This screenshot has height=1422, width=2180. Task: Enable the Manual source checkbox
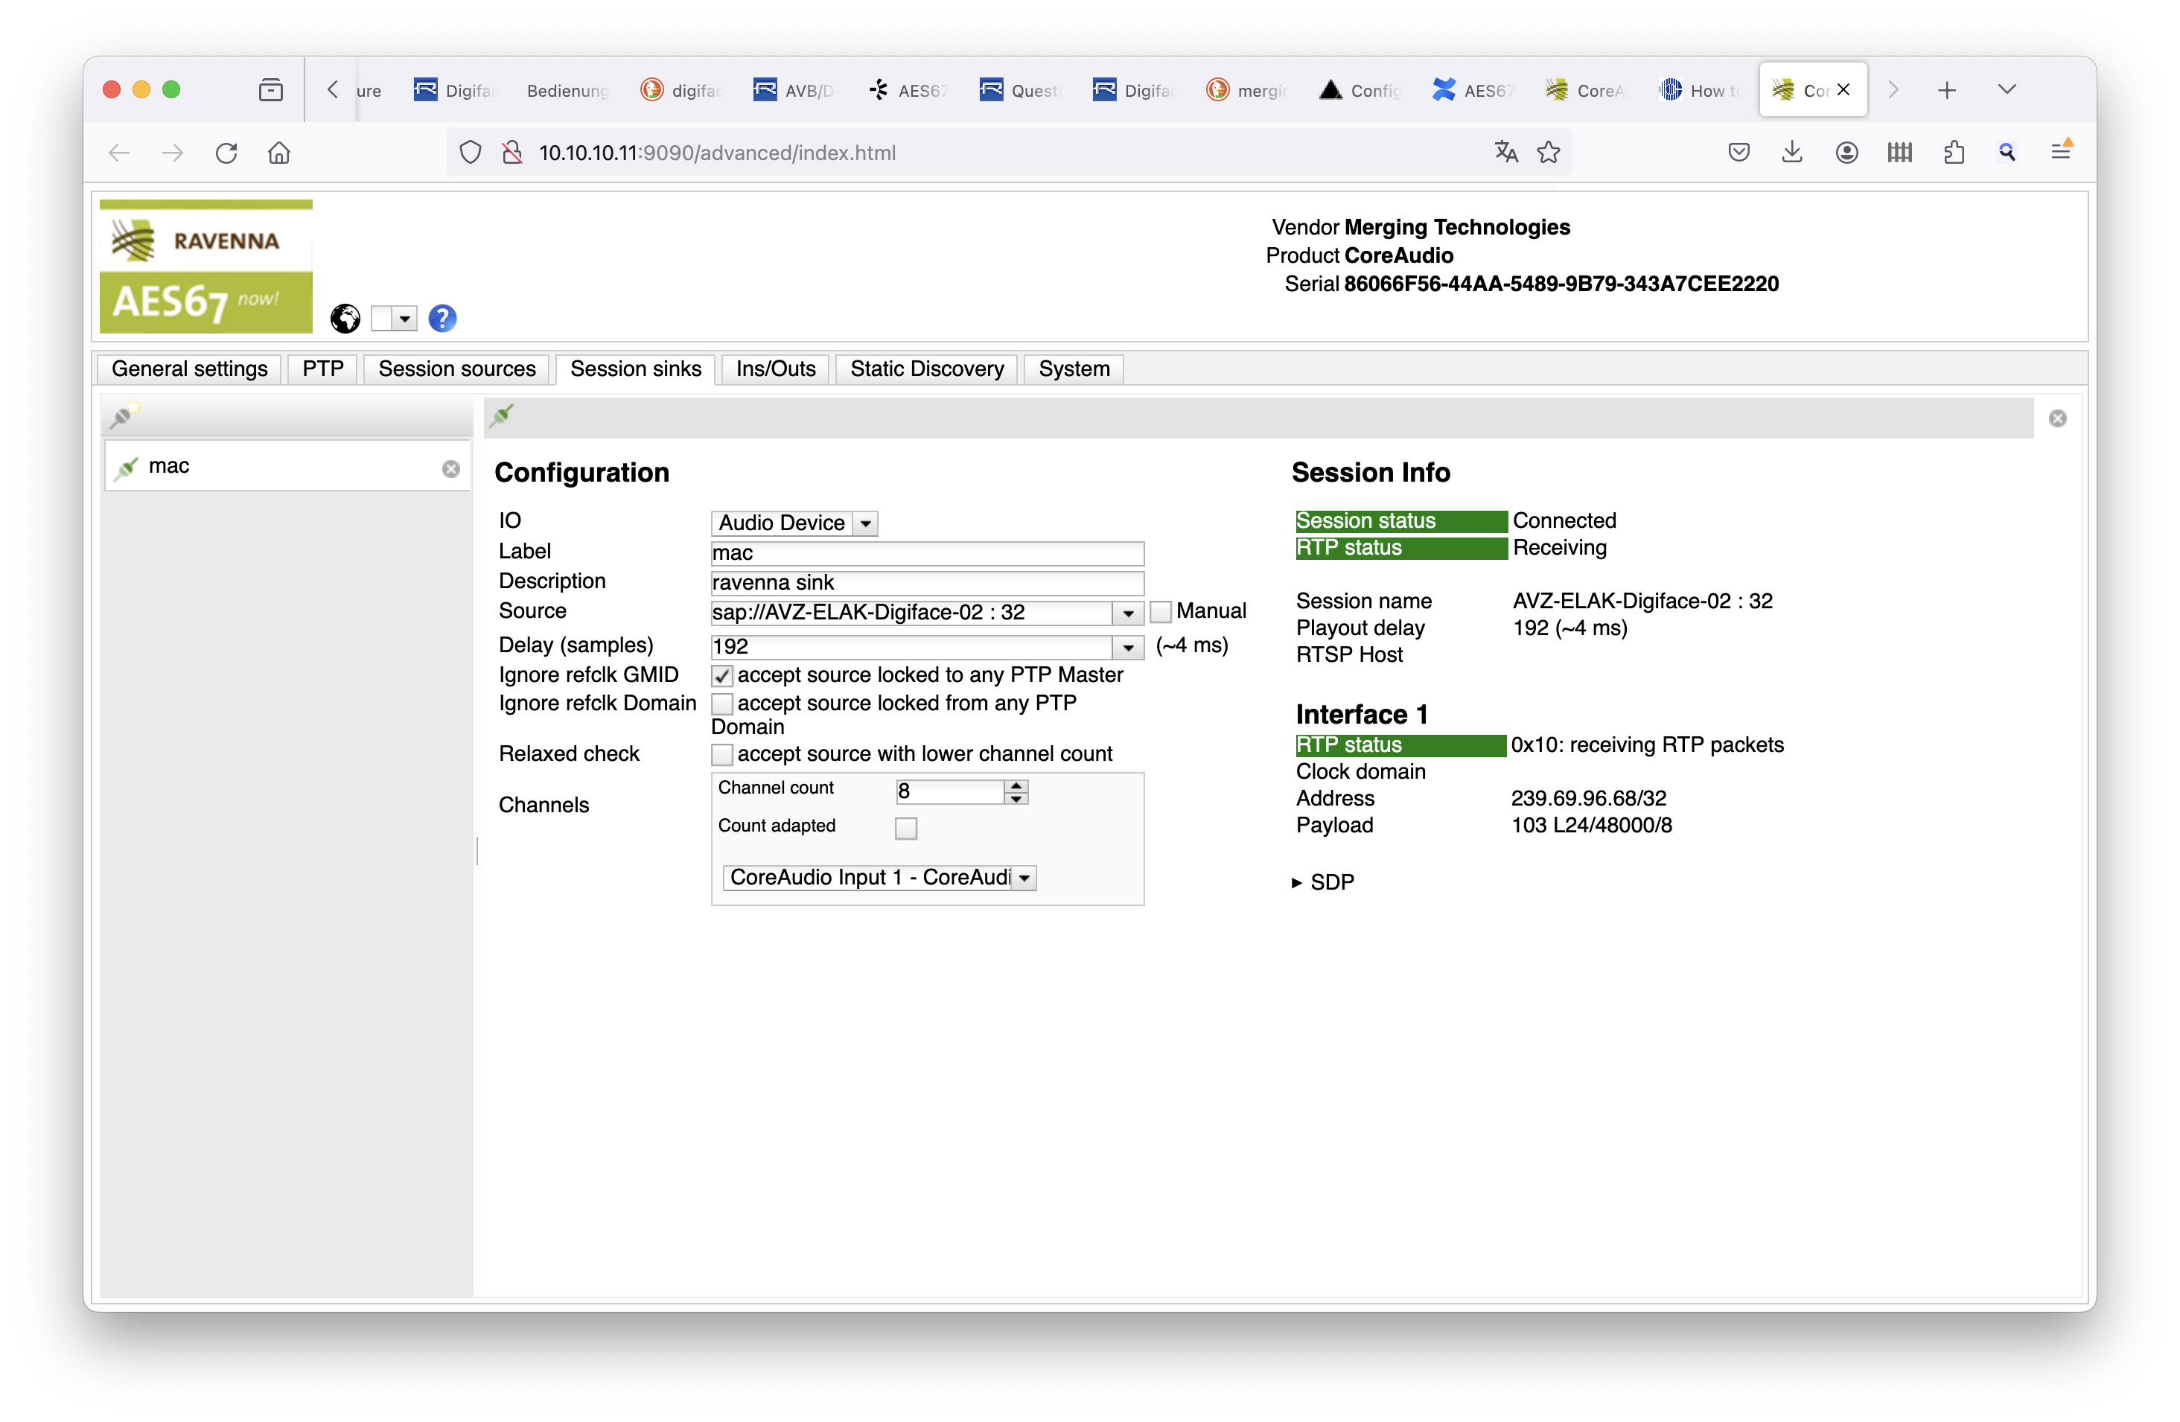[1161, 612]
